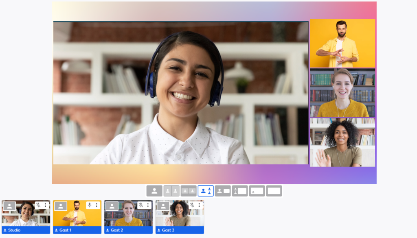Open the three-dot menu on Studio thumbnail
Screen dimensions: 417x238
pos(45,205)
